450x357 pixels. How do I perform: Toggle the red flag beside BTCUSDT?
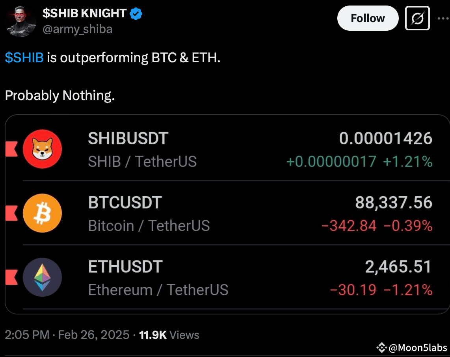[x=11, y=213]
